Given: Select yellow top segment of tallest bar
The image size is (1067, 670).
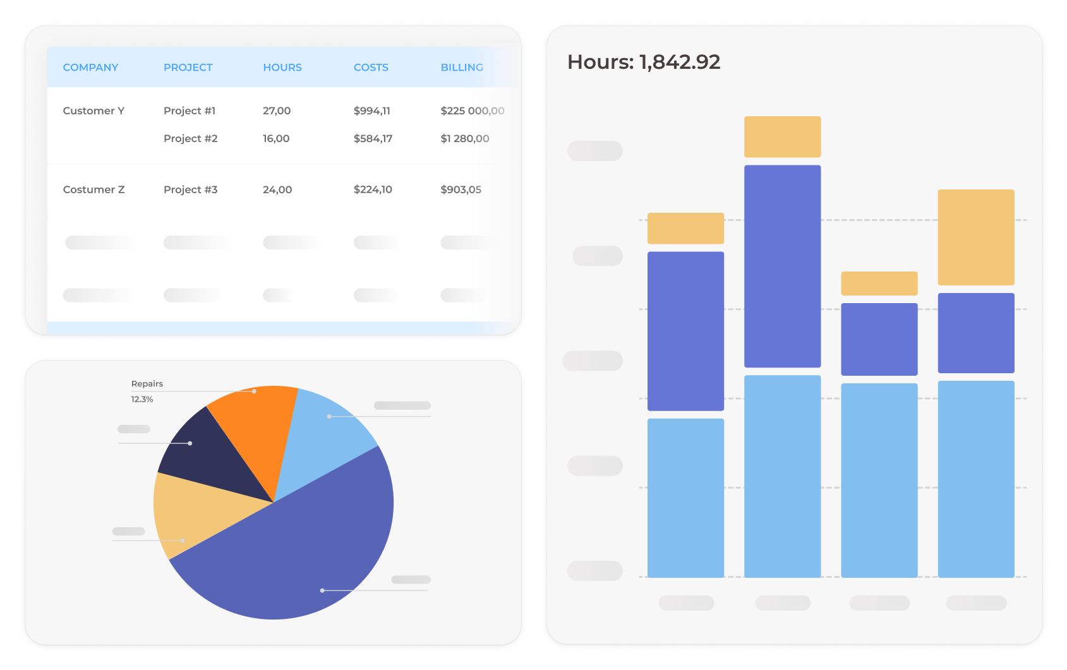Looking at the screenshot, I should click(x=782, y=137).
